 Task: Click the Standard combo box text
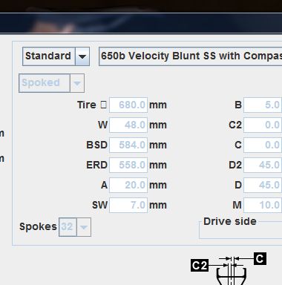(x=48, y=56)
